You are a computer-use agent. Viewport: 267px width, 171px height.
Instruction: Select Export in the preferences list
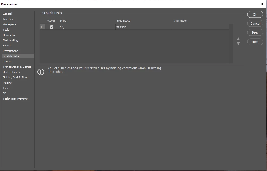(x=18, y=46)
